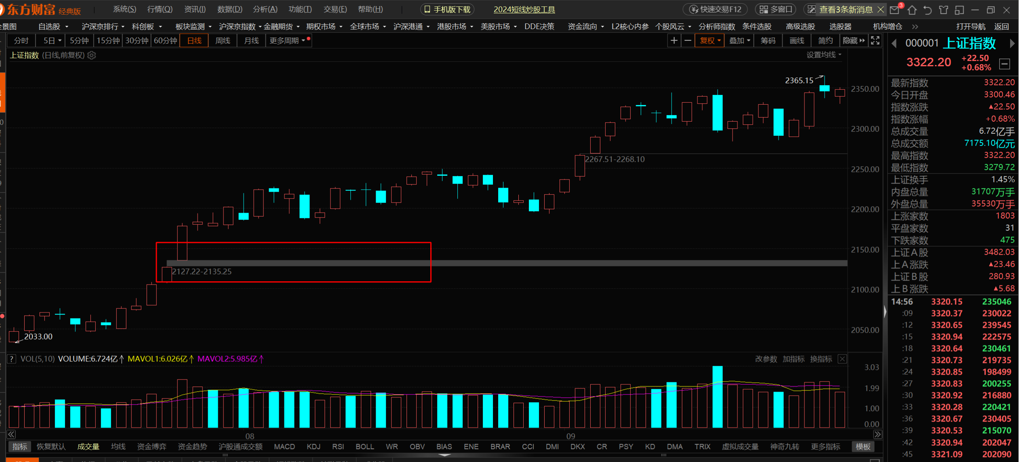Expand the 更多周期 period dropdown

coord(287,40)
